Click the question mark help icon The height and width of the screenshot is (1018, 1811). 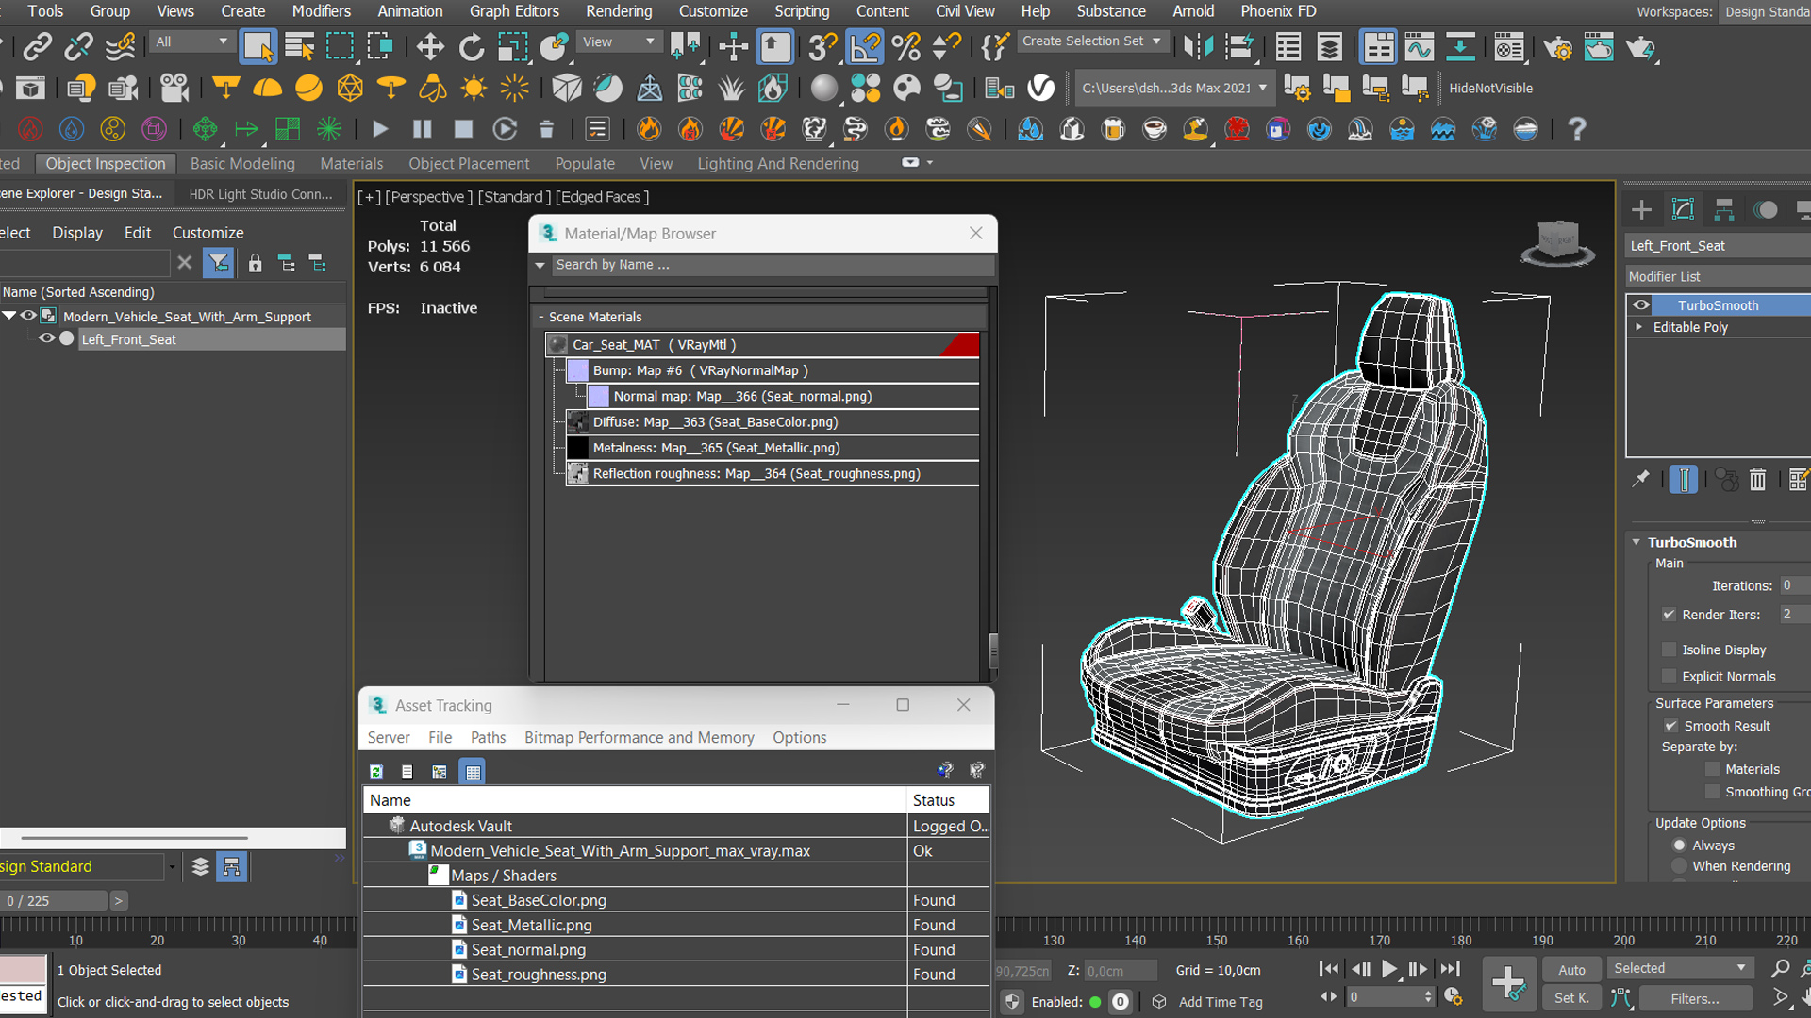(x=1576, y=129)
